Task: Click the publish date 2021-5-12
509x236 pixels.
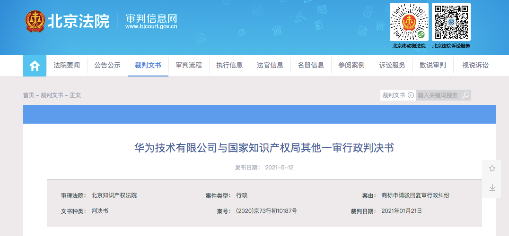Action: click(279, 168)
